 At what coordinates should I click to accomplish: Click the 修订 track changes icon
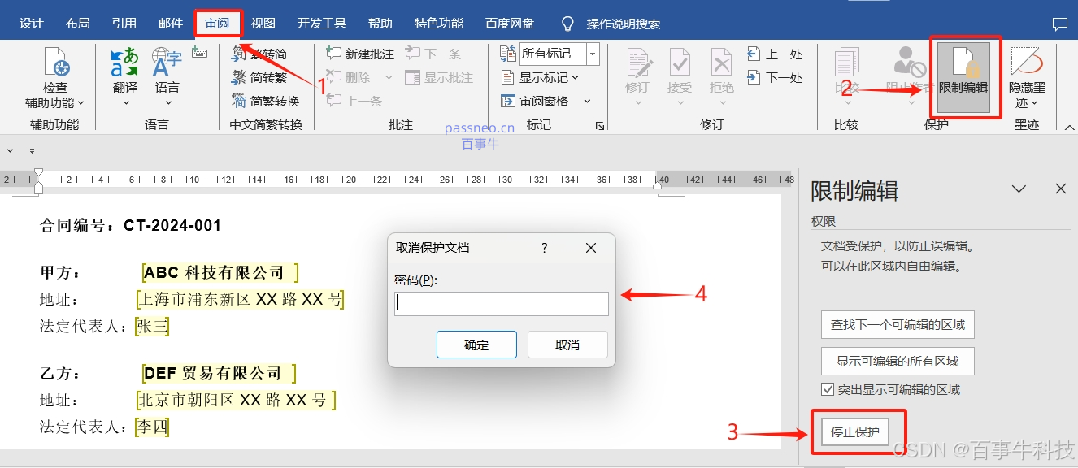point(637,63)
